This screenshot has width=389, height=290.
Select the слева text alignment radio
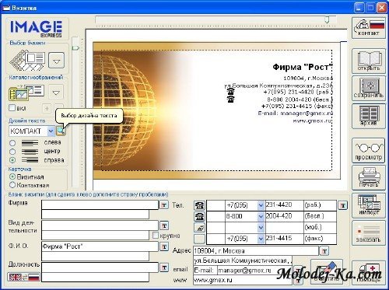[x=12, y=143]
